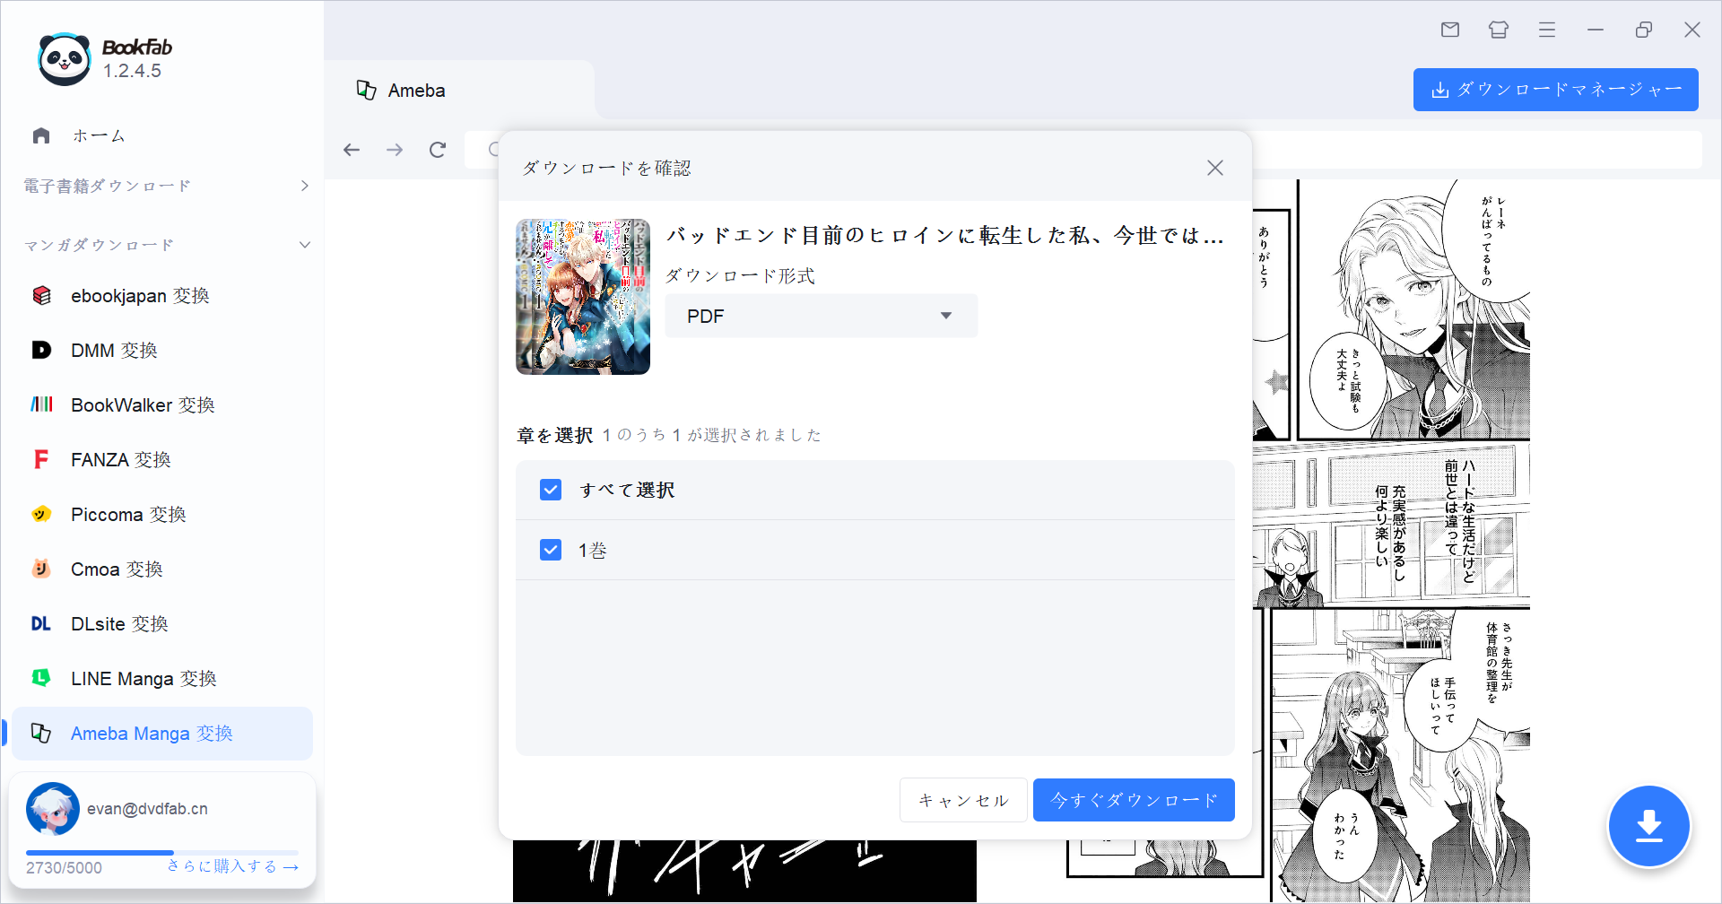
Task: Go back with the left arrow
Action: click(352, 150)
